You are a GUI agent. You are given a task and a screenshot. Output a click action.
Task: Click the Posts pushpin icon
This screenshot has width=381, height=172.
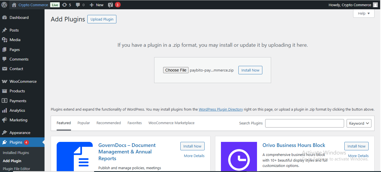pyautogui.click(x=5, y=30)
